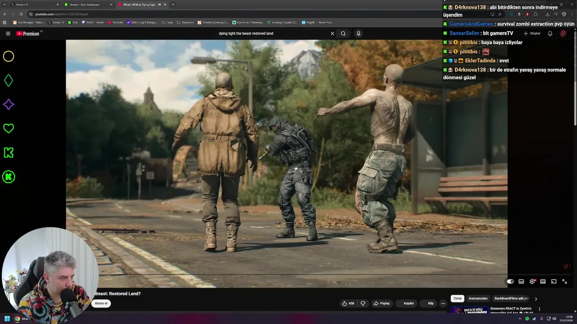This screenshot has height=324, width=577.
Task: Go back in the browser
Action: pyautogui.click(x=5, y=14)
